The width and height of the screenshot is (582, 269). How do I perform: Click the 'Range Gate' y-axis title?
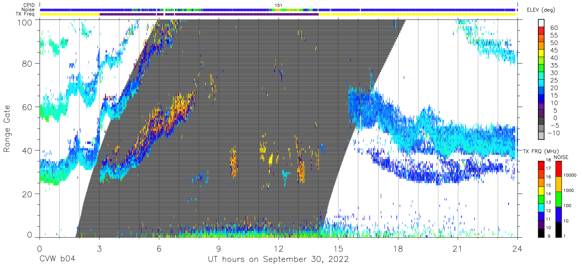coord(7,129)
